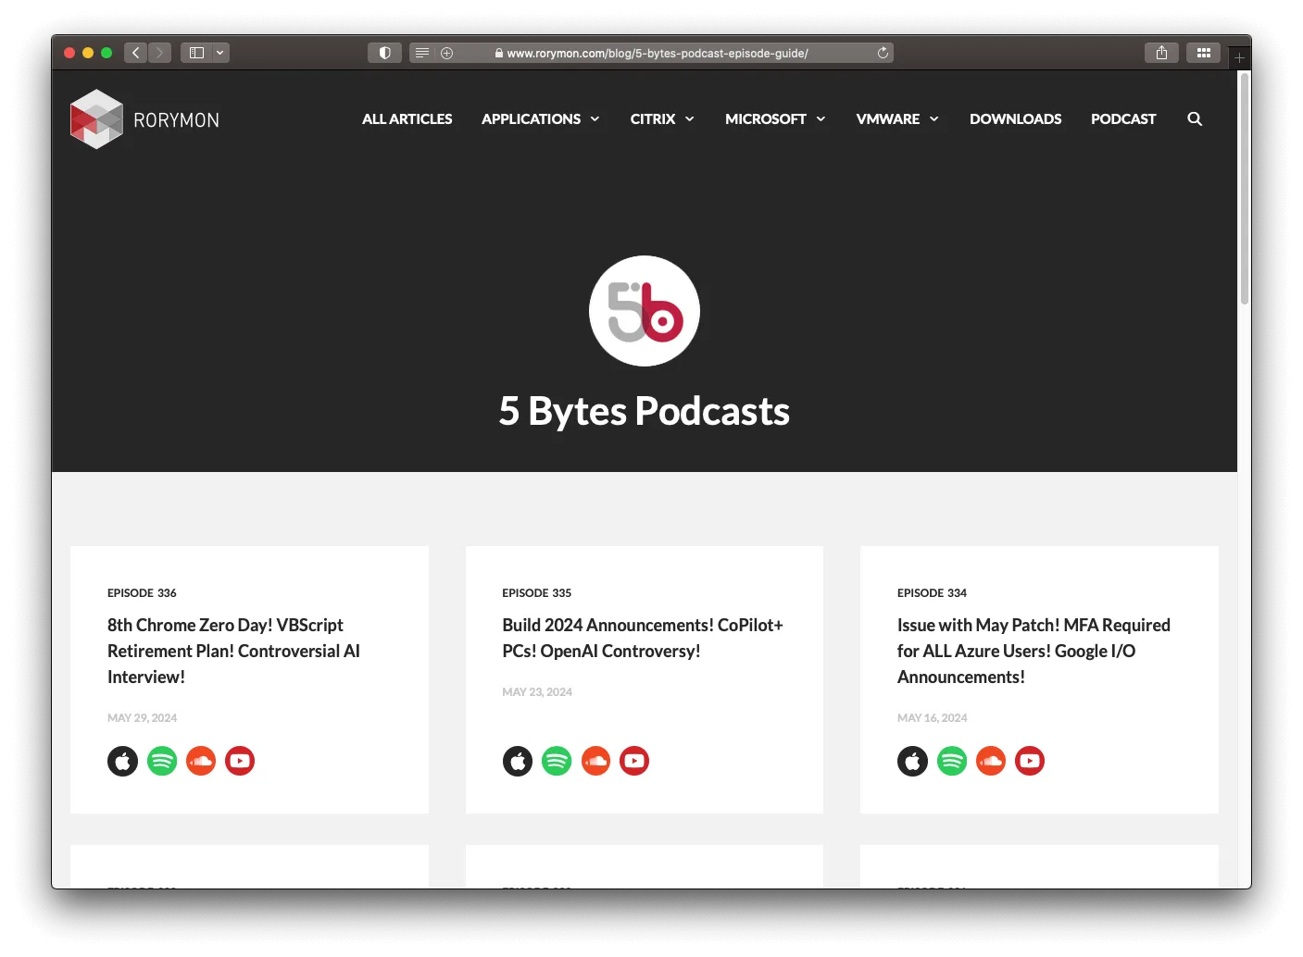The width and height of the screenshot is (1303, 957).
Task: Expand the Applications dropdown menu
Action: coord(541,118)
